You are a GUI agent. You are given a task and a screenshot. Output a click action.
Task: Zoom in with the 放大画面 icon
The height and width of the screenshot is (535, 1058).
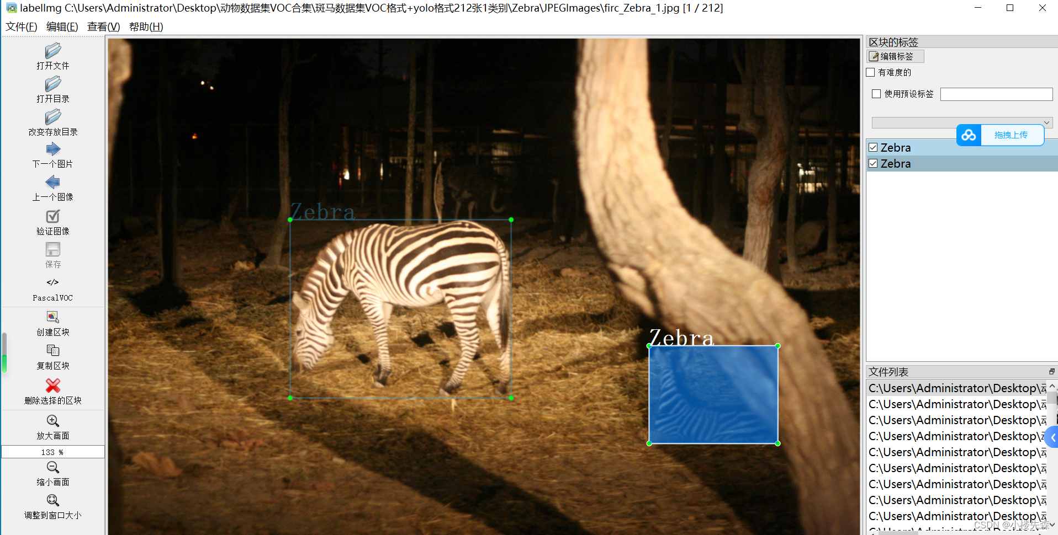(x=53, y=421)
